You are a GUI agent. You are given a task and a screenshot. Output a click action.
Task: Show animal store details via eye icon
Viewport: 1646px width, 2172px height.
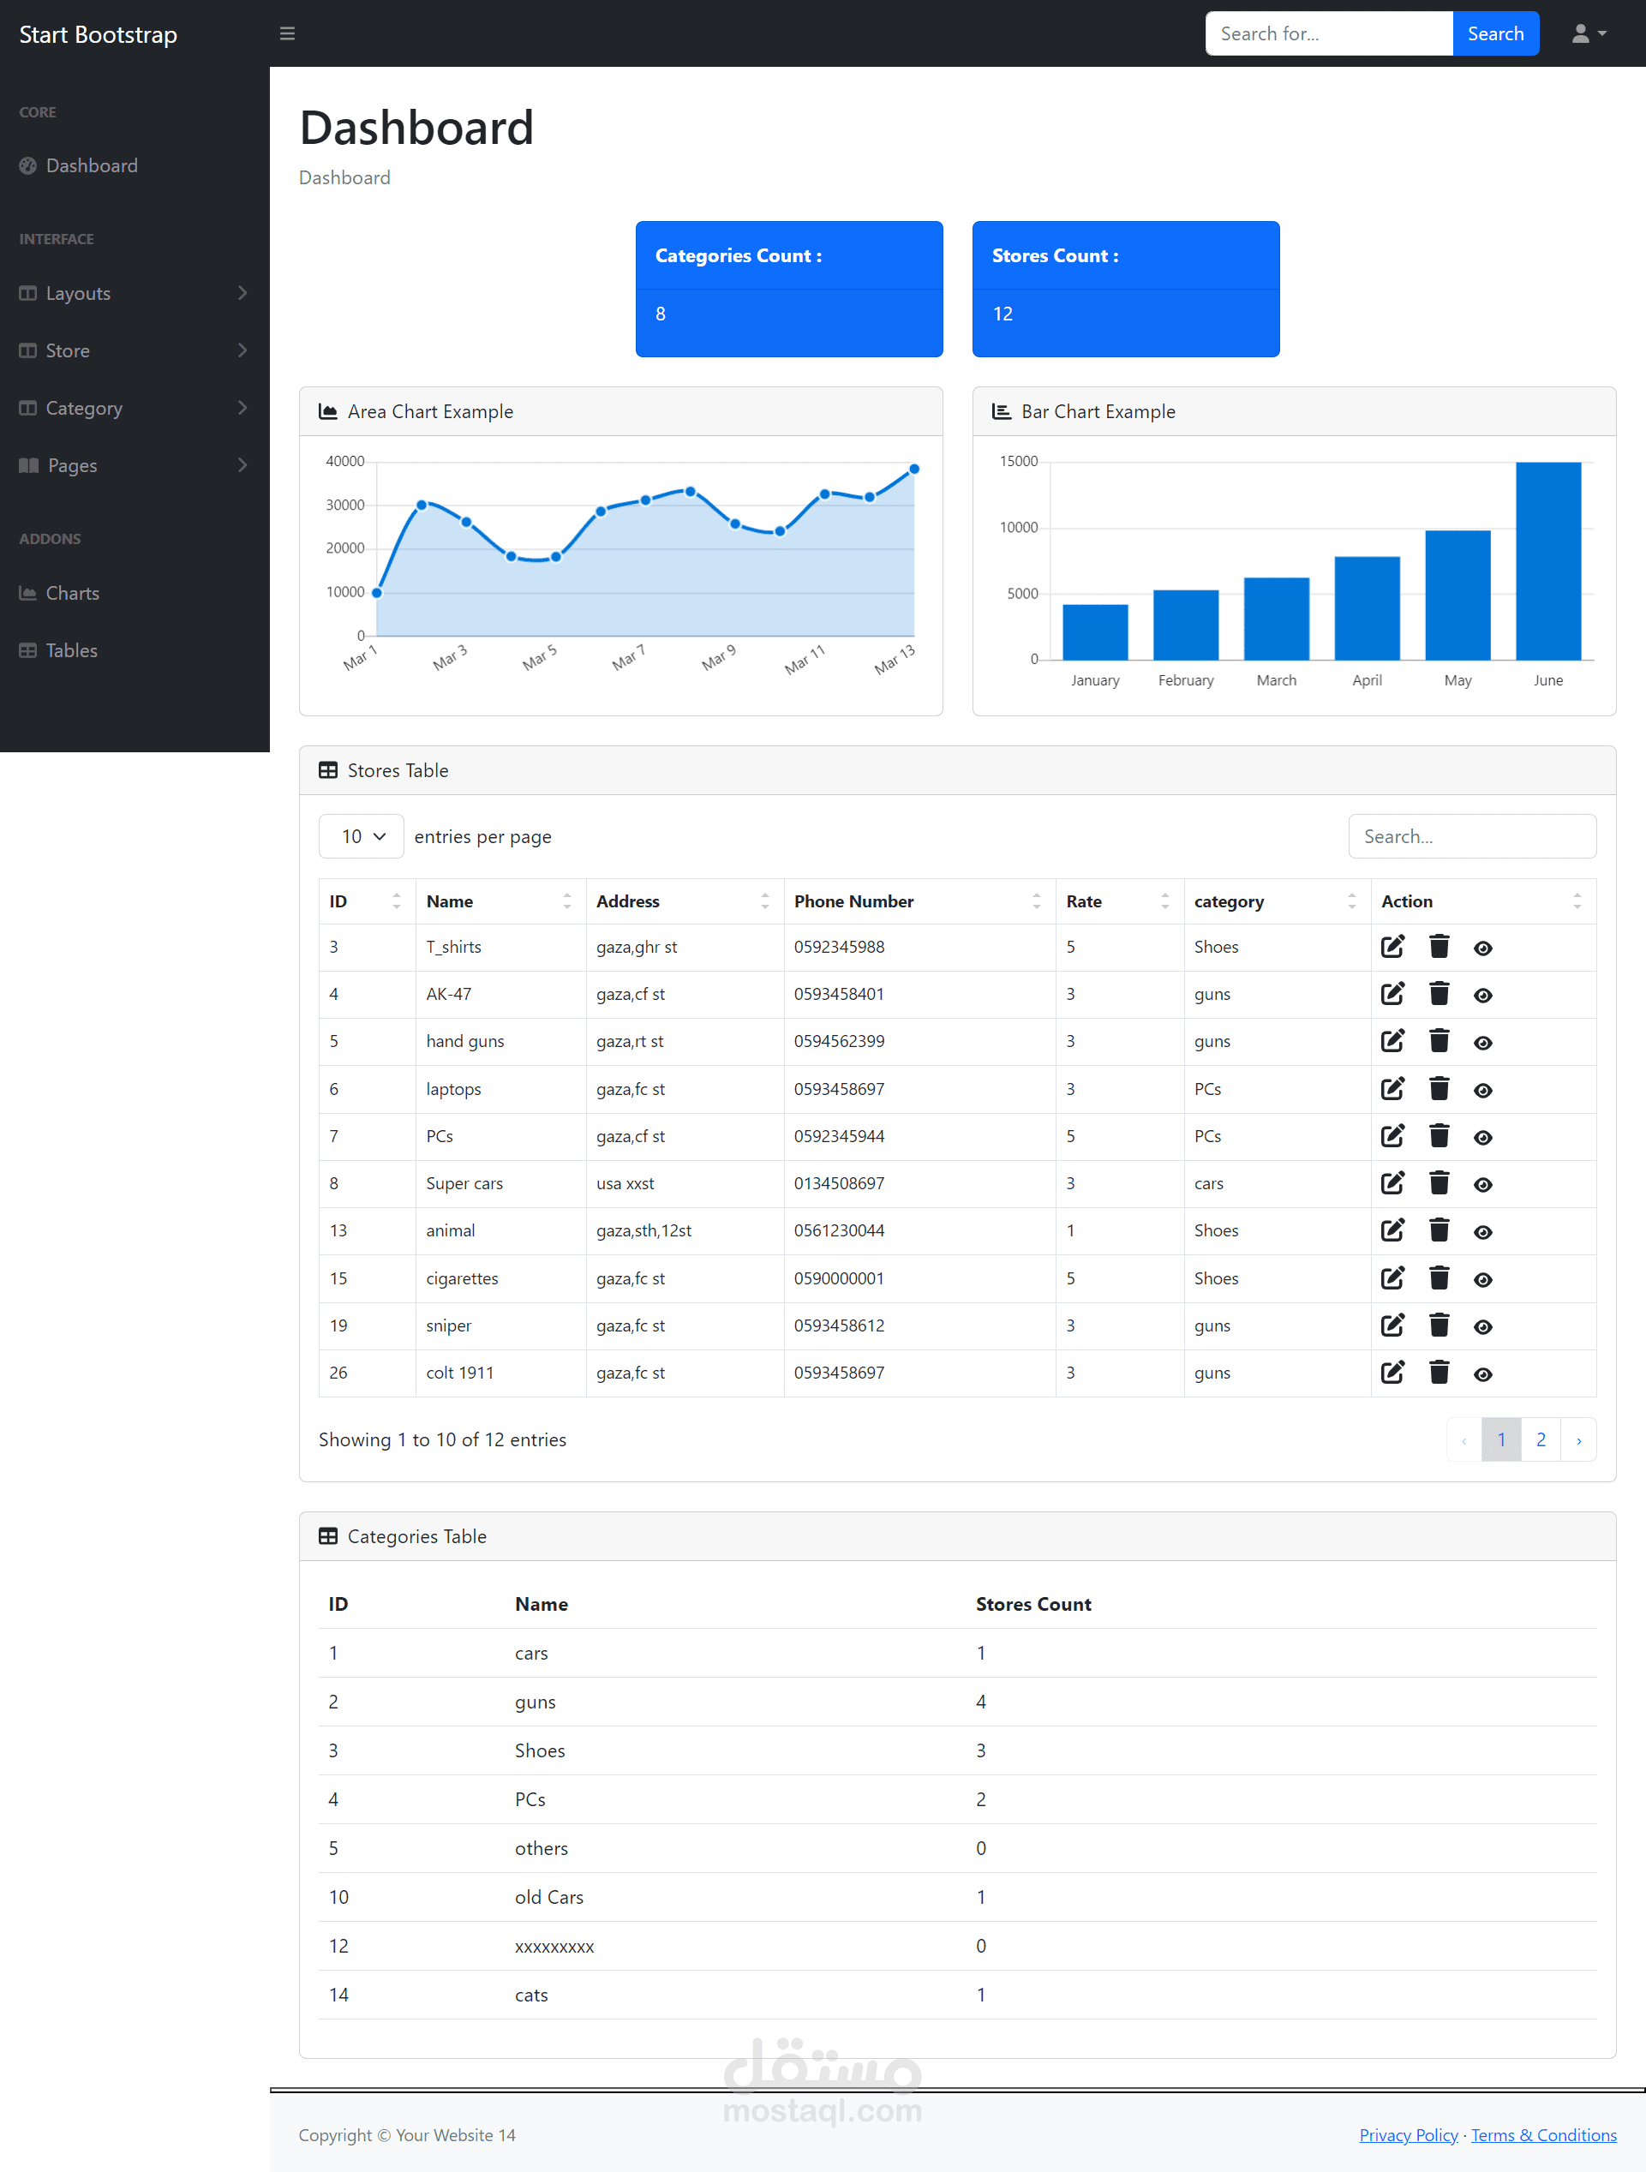1483,1232
